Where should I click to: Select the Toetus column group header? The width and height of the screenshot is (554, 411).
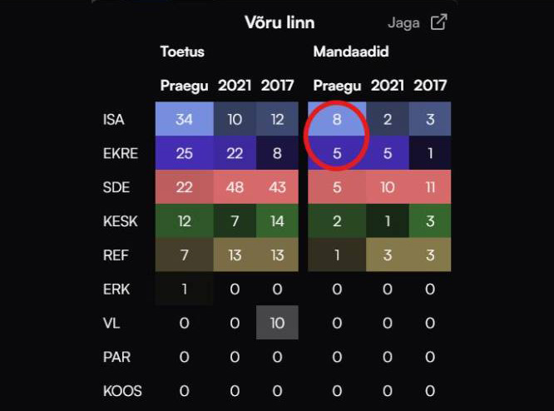(182, 52)
